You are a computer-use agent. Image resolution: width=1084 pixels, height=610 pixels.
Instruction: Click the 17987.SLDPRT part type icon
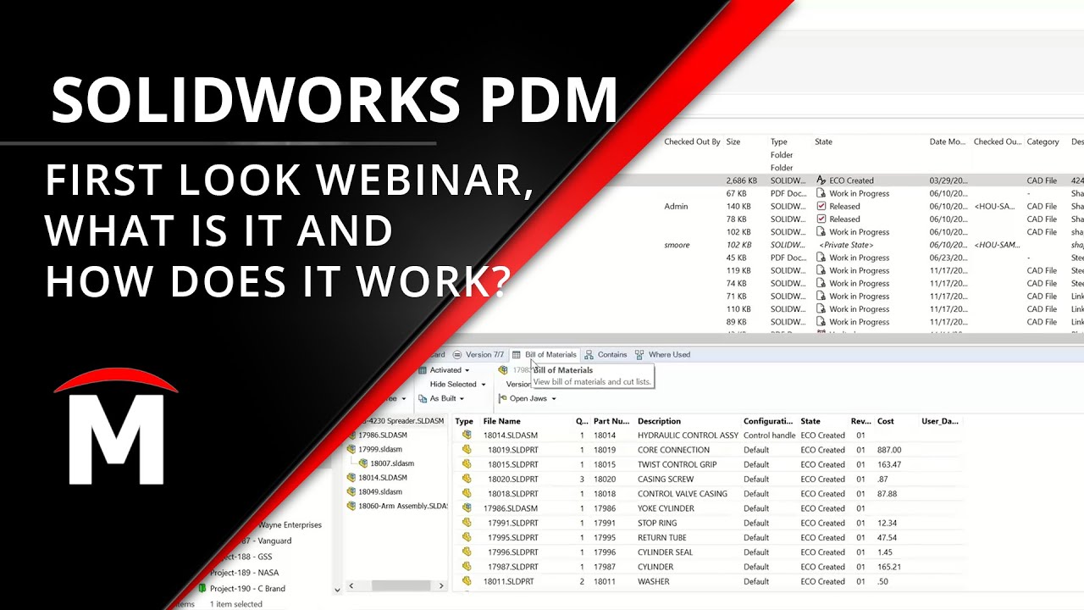467,567
